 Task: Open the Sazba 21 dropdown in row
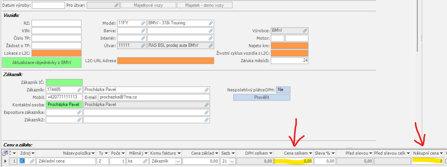click(x=232, y=161)
